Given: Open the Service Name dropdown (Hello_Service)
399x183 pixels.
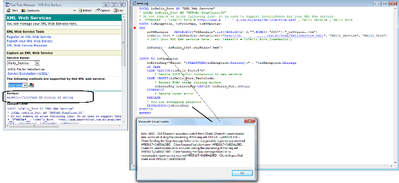Looking at the screenshot, I should point(37,63).
